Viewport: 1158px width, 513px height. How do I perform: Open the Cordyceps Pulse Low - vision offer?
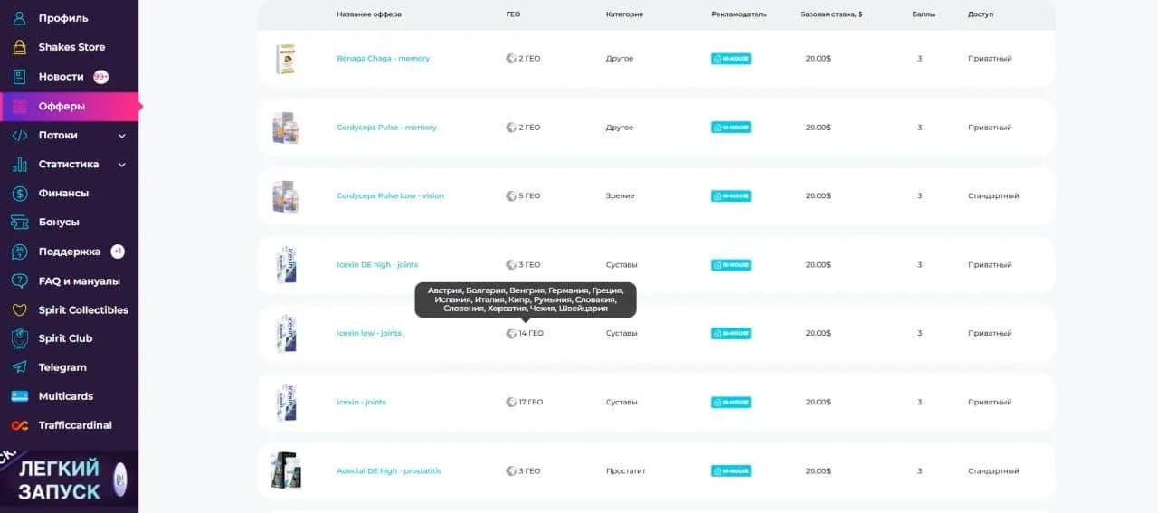pos(390,196)
